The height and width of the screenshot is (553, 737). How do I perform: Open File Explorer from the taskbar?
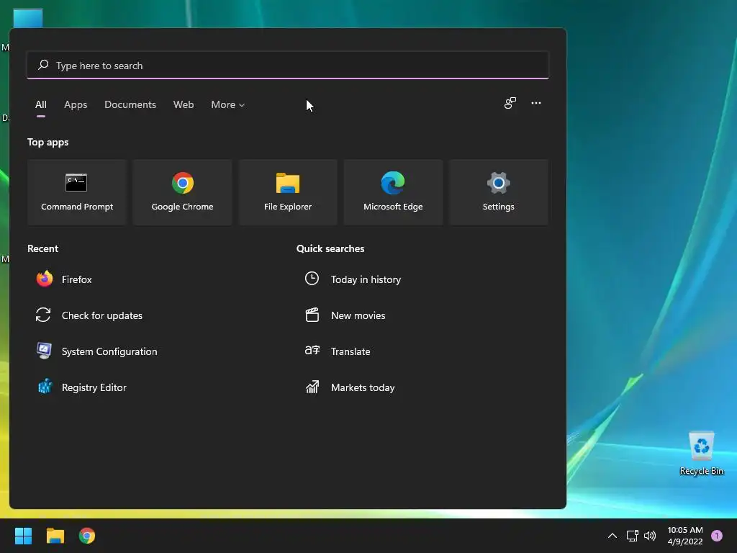coord(55,536)
